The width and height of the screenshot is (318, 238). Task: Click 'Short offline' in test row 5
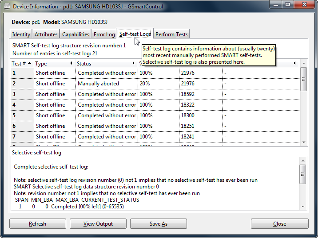(x=51, y=115)
